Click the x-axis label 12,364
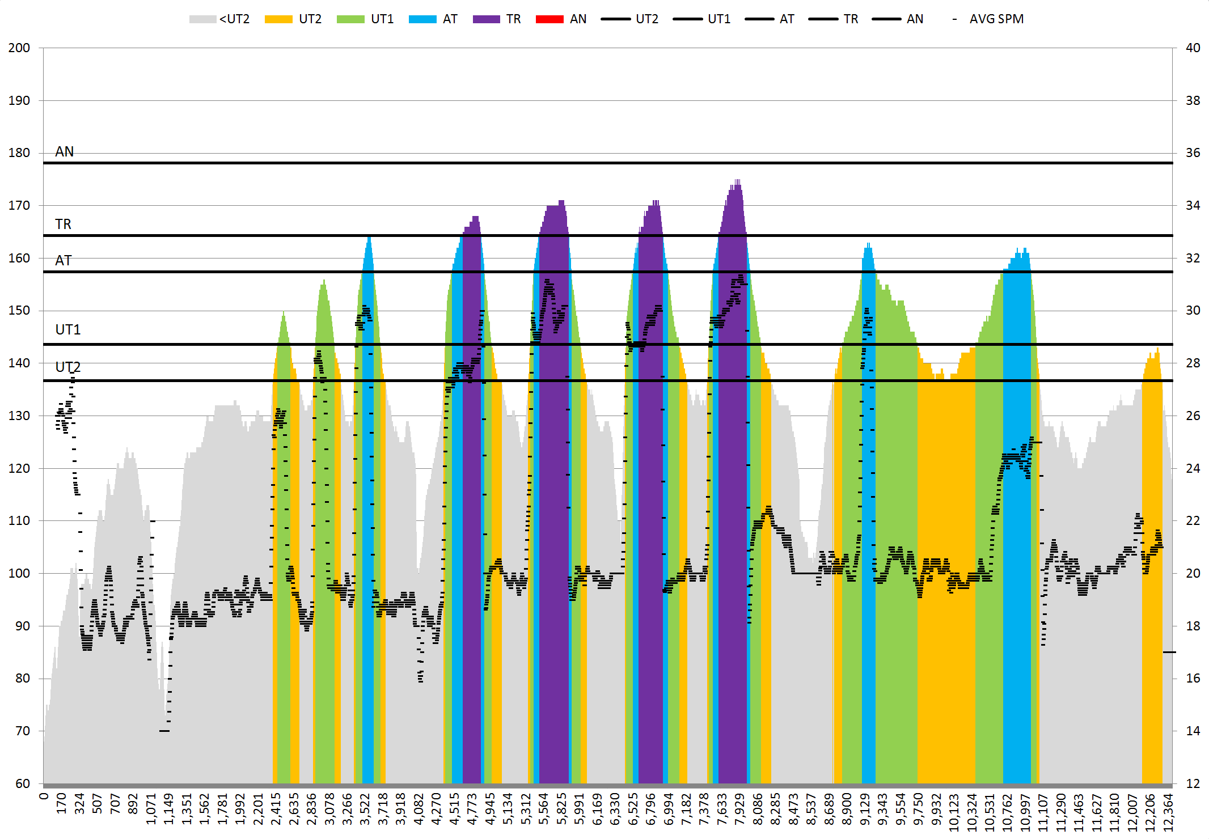The image size is (1209, 839). click(1168, 813)
